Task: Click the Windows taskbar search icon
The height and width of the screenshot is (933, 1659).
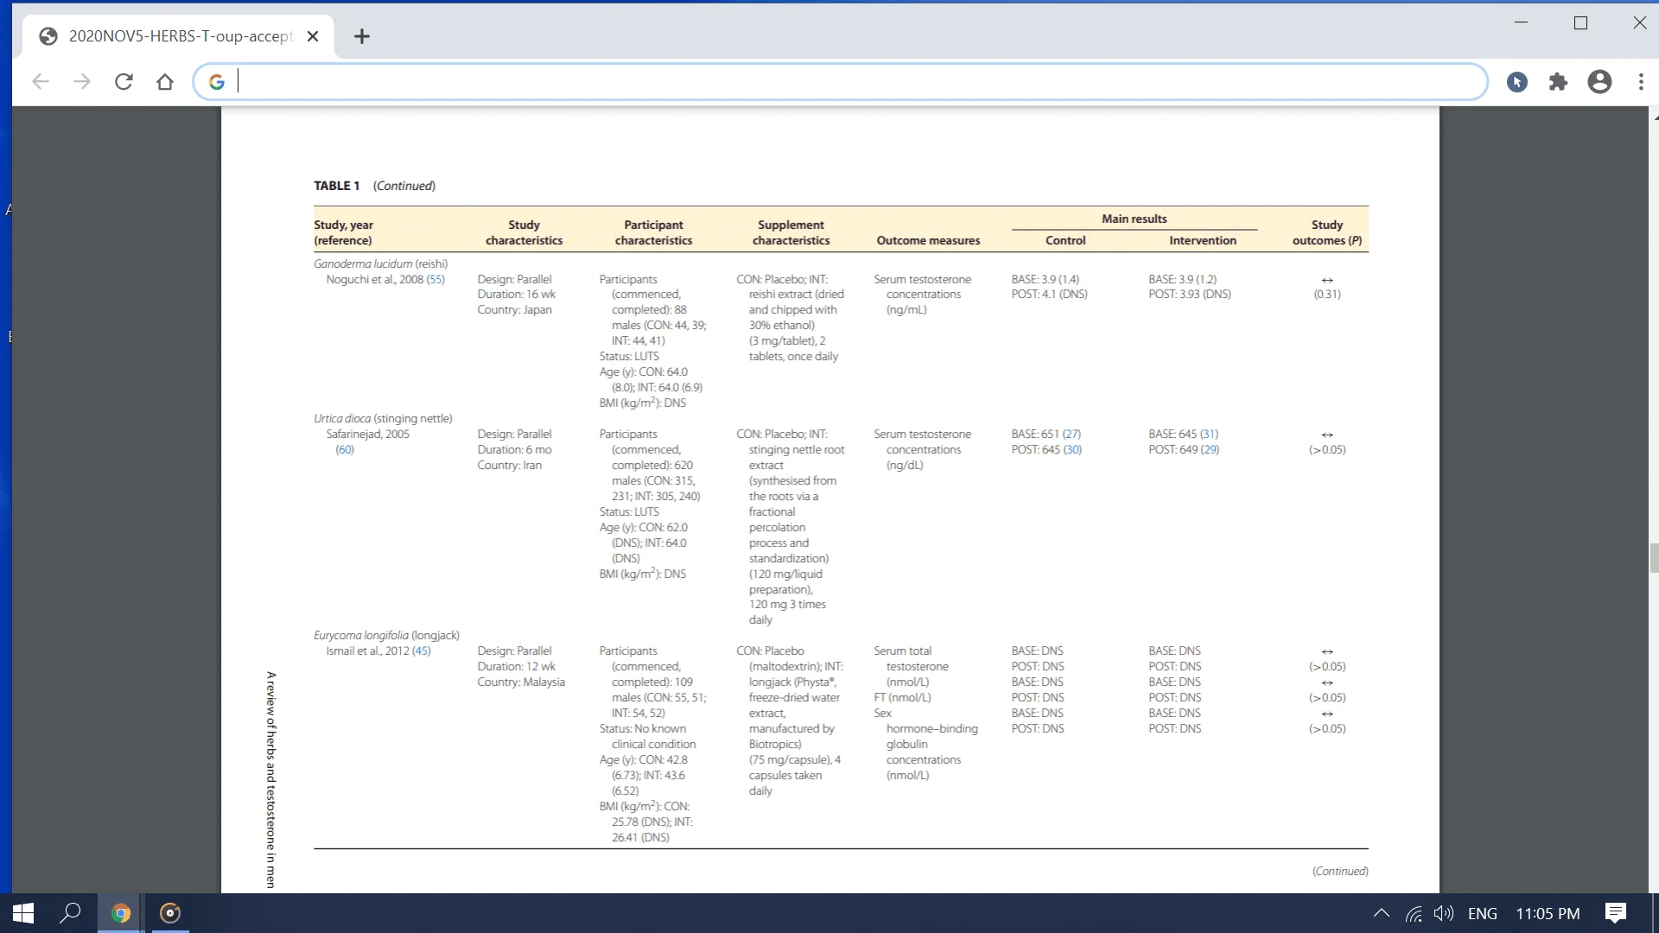Action: (x=71, y=912)
